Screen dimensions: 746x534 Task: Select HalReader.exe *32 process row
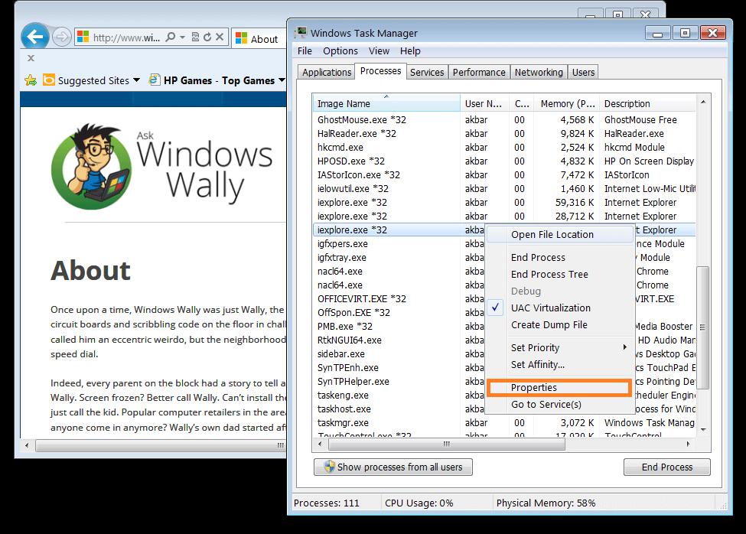point(504,134)
